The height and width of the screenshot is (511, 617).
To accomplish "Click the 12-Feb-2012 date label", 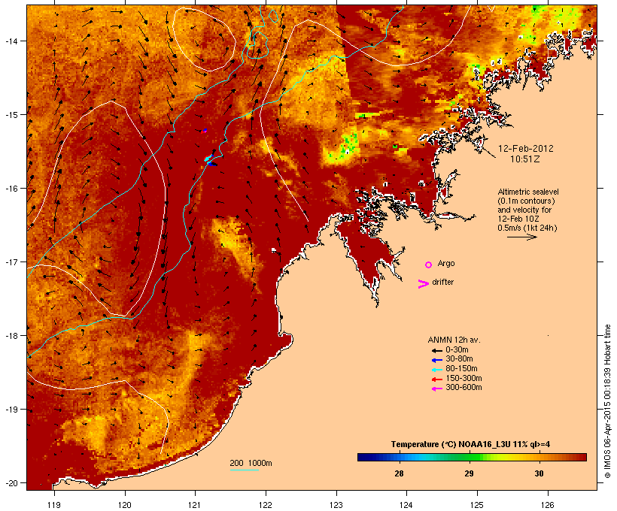I will [x=526, y=149].
